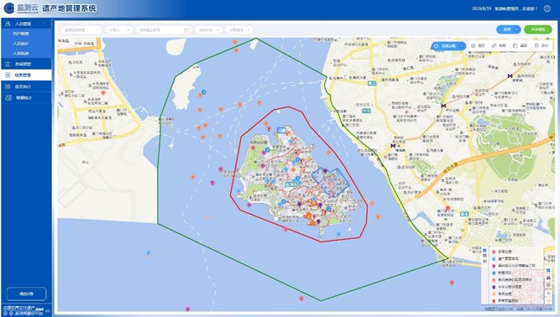
Task: Click the 监测云 logo icon
Action: [x=9, y=8]
